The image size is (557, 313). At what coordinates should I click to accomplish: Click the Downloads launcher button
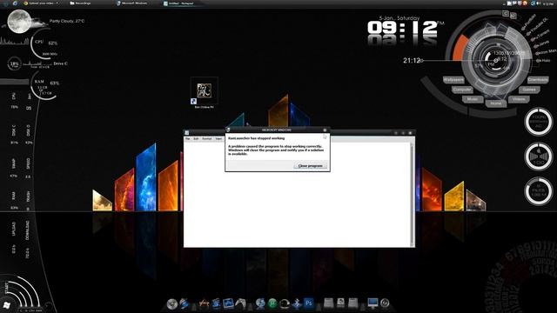(x=538, y=80)
